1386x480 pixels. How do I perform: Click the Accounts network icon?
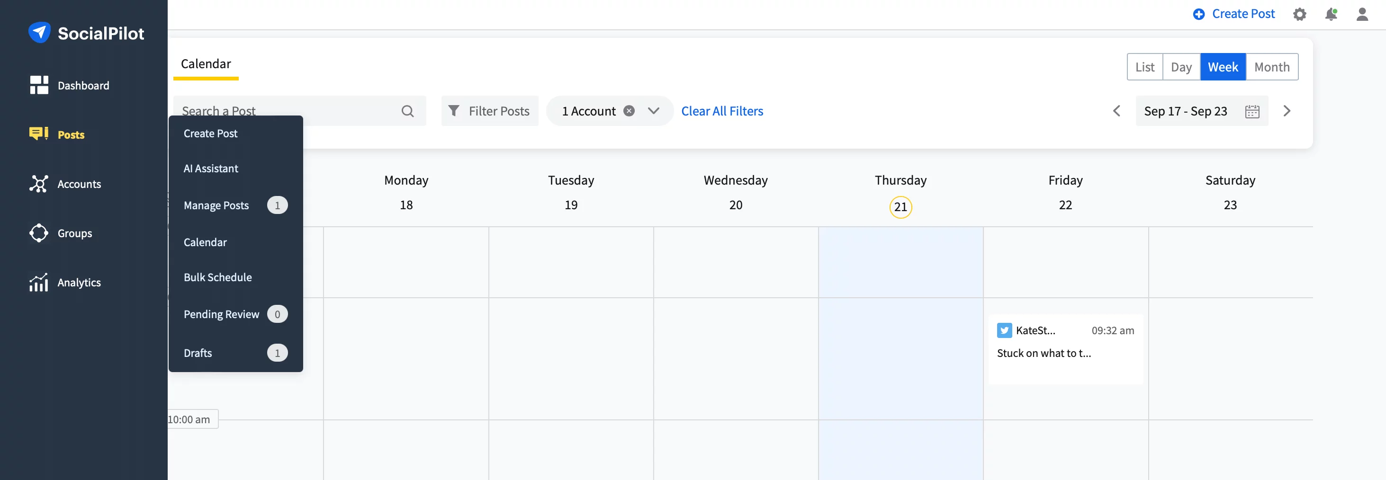pos(39,184)
